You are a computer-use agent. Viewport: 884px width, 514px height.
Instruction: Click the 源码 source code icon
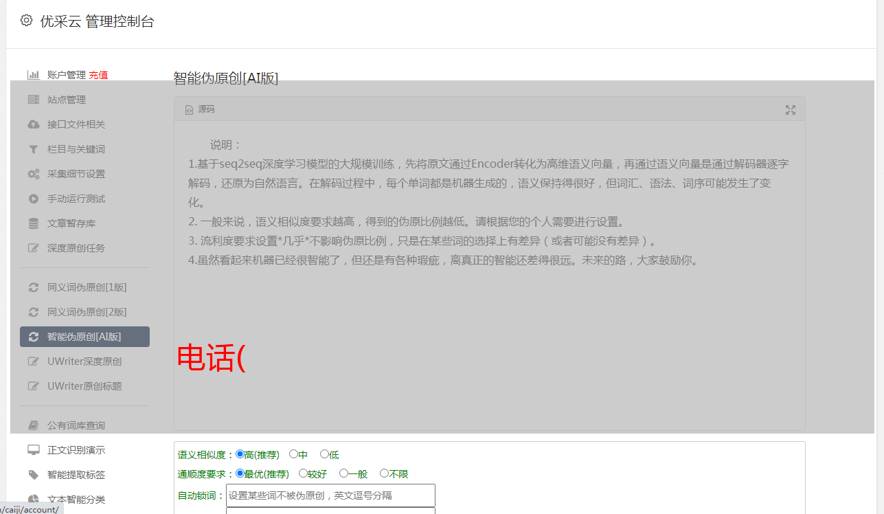(189, 109)
